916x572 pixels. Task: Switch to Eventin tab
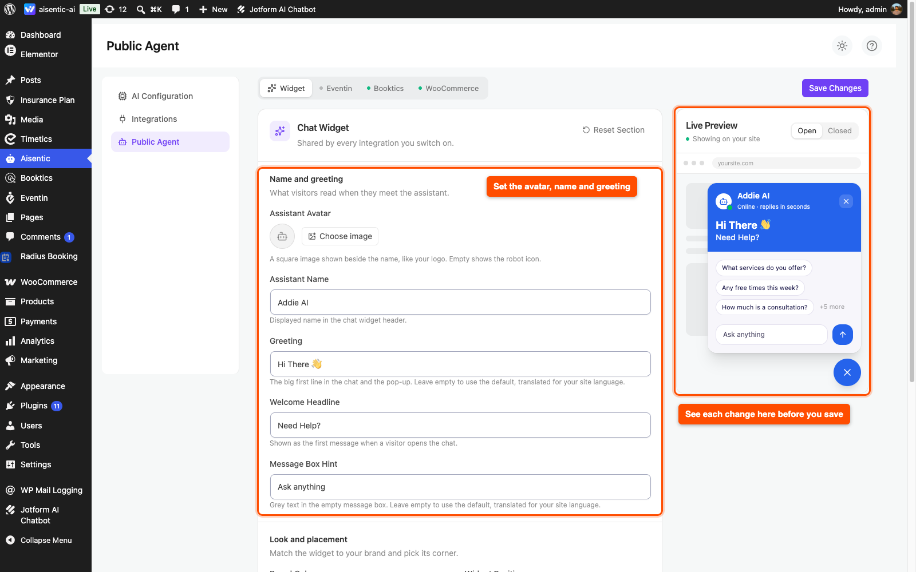335,88
